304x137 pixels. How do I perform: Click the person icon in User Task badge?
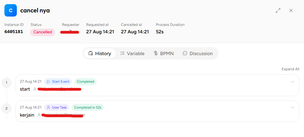point(49,107)
